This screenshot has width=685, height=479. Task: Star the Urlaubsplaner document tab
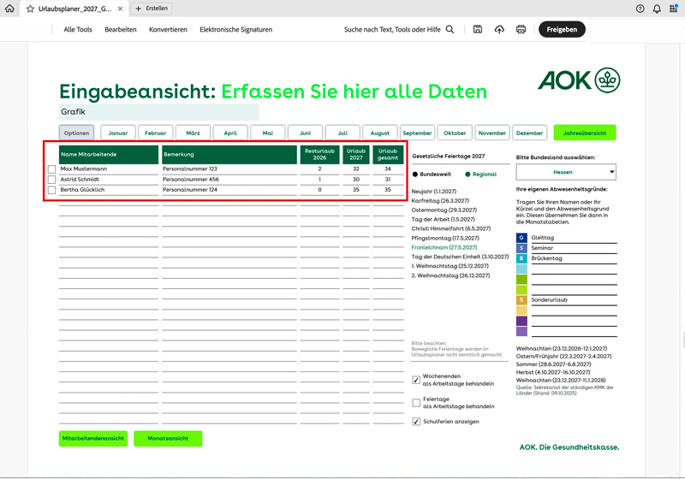(30, 9)
